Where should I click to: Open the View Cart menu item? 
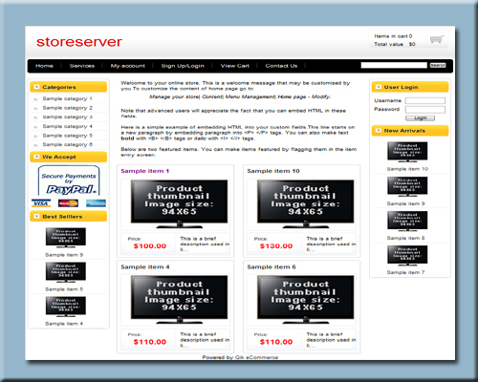[235, 66]
